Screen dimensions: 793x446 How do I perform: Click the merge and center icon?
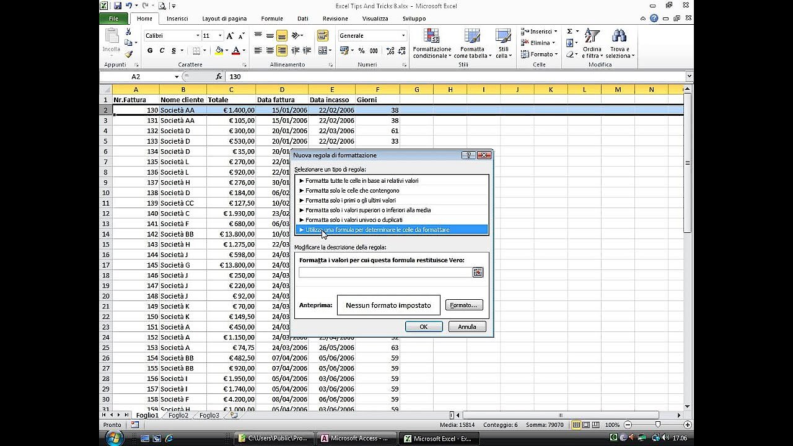click(322, 51)
